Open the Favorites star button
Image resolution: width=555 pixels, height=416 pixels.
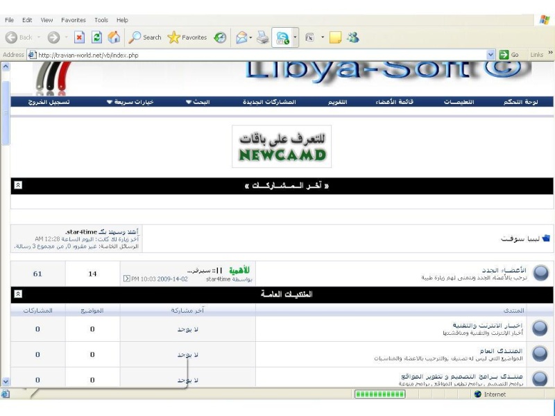click(x=187, y=37)
